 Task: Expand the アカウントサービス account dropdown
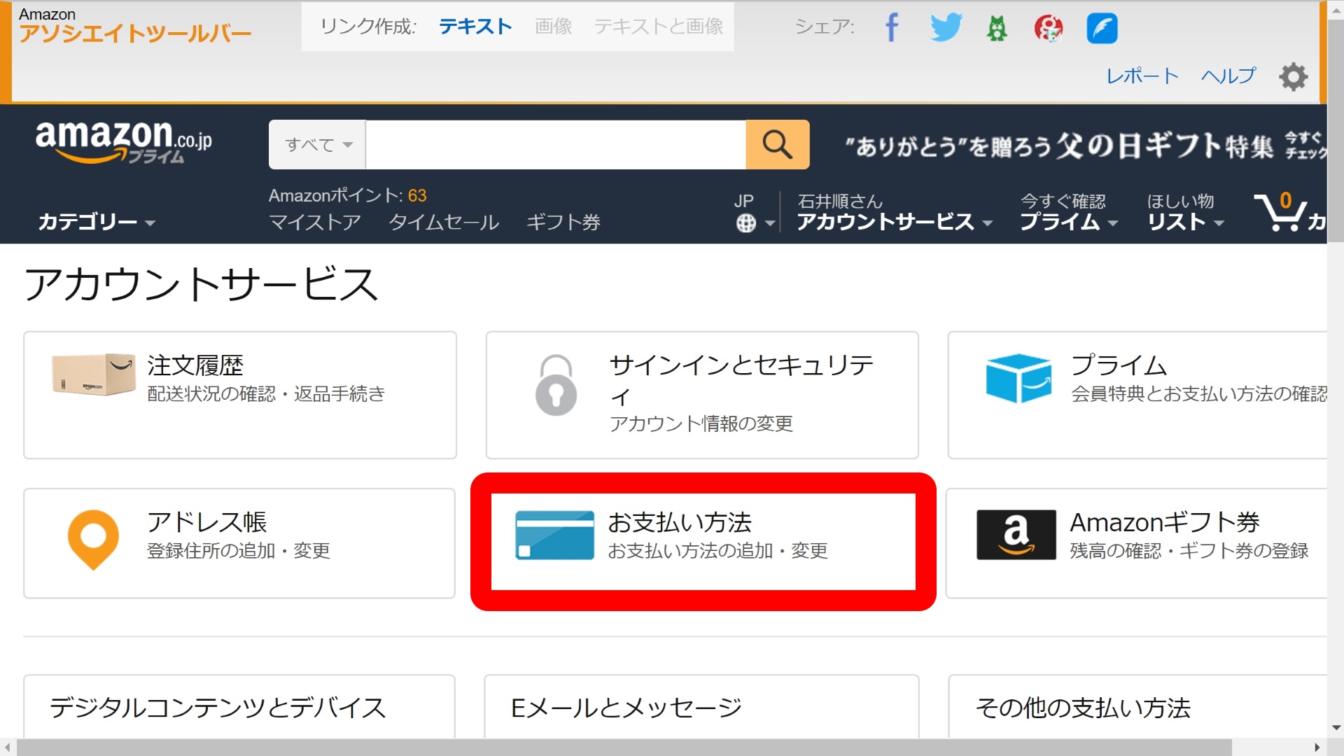coord(894,222)
